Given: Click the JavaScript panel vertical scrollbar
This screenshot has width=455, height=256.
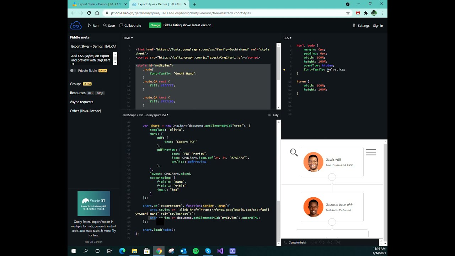Looking at the screenshot, I should pos(278,183).
